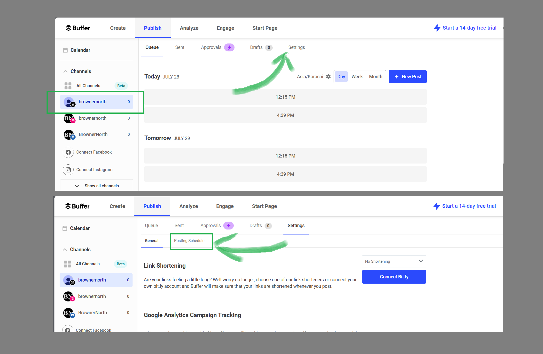
Task: Open timezone settings gear next to Asia/Karachi
Action: tap(328, 77)
